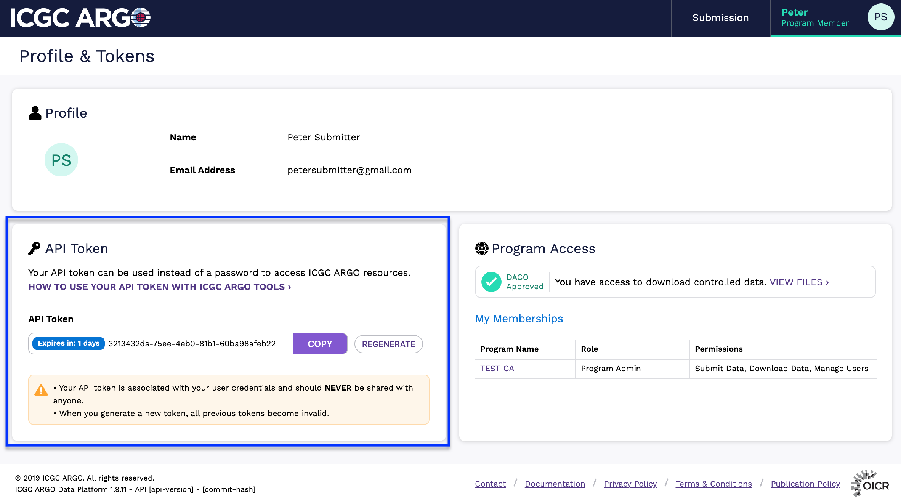Click the globe icon beside Program Access
901x500 pixels.
coord(482,248)
